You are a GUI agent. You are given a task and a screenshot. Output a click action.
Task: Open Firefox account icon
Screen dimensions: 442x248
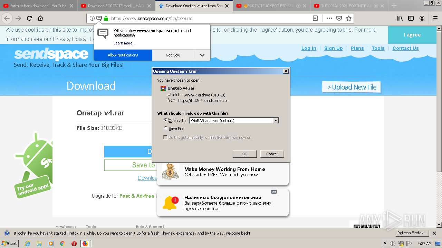click(x=422, y=19)
